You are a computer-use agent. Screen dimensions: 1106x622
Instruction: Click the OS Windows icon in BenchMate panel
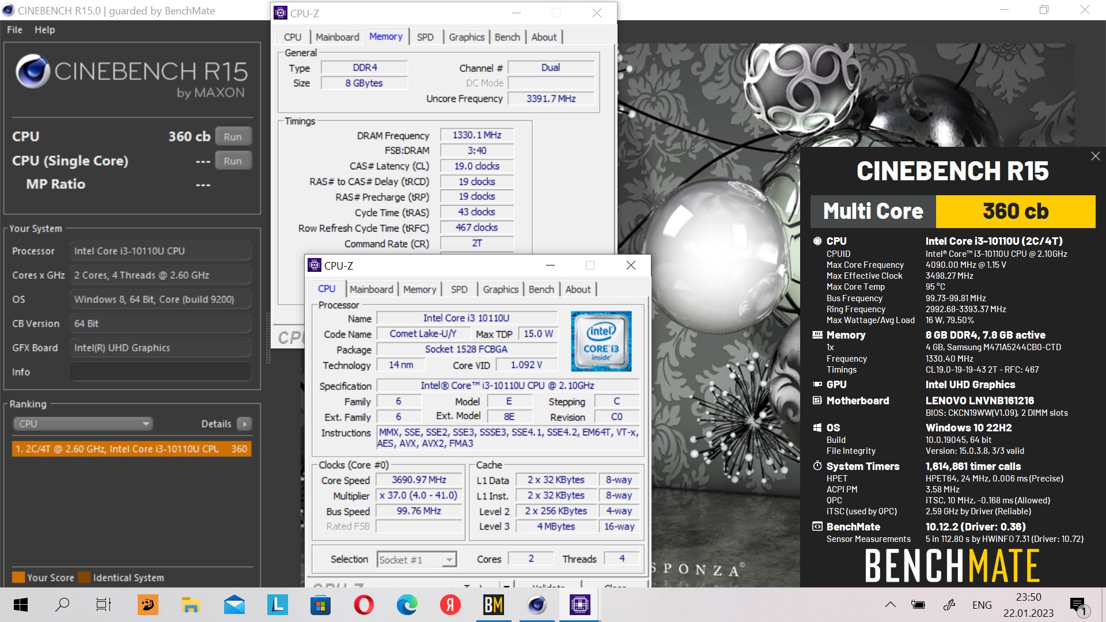[x=817, y=427]
